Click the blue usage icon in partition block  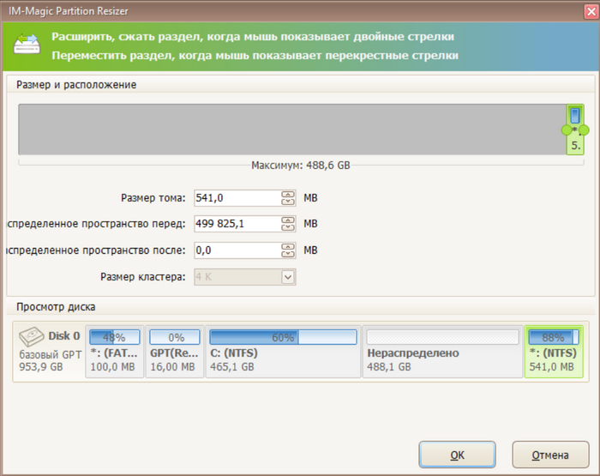pos(575,115)
